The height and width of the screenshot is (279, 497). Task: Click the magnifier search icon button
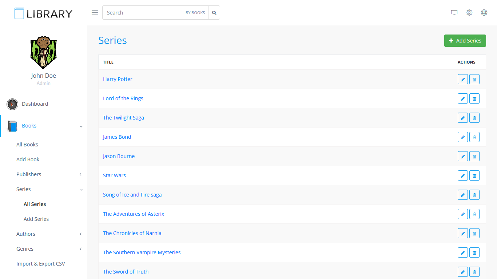coord(214,13)
